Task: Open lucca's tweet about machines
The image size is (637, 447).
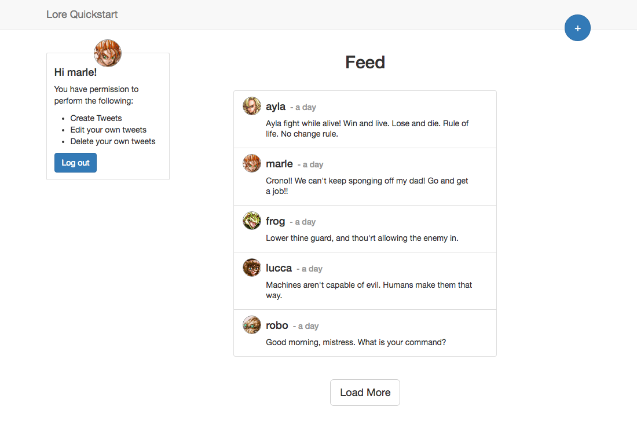Action: coord(368,290)
